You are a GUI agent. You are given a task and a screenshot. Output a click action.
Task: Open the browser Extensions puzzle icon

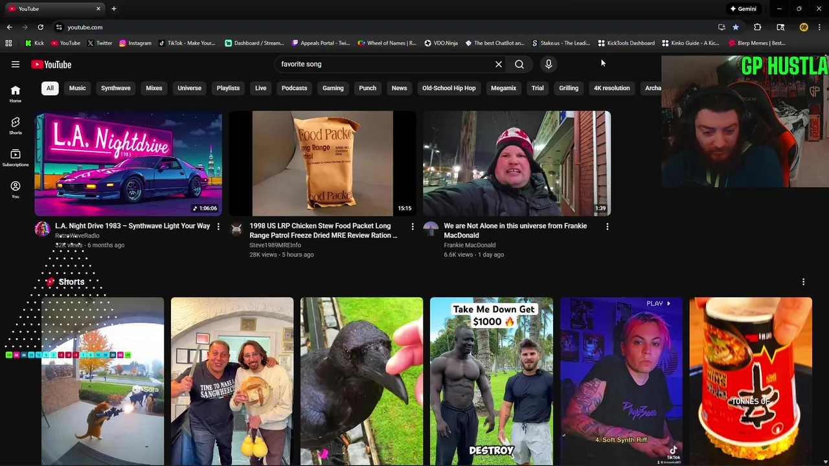click(x=757, y=27)
